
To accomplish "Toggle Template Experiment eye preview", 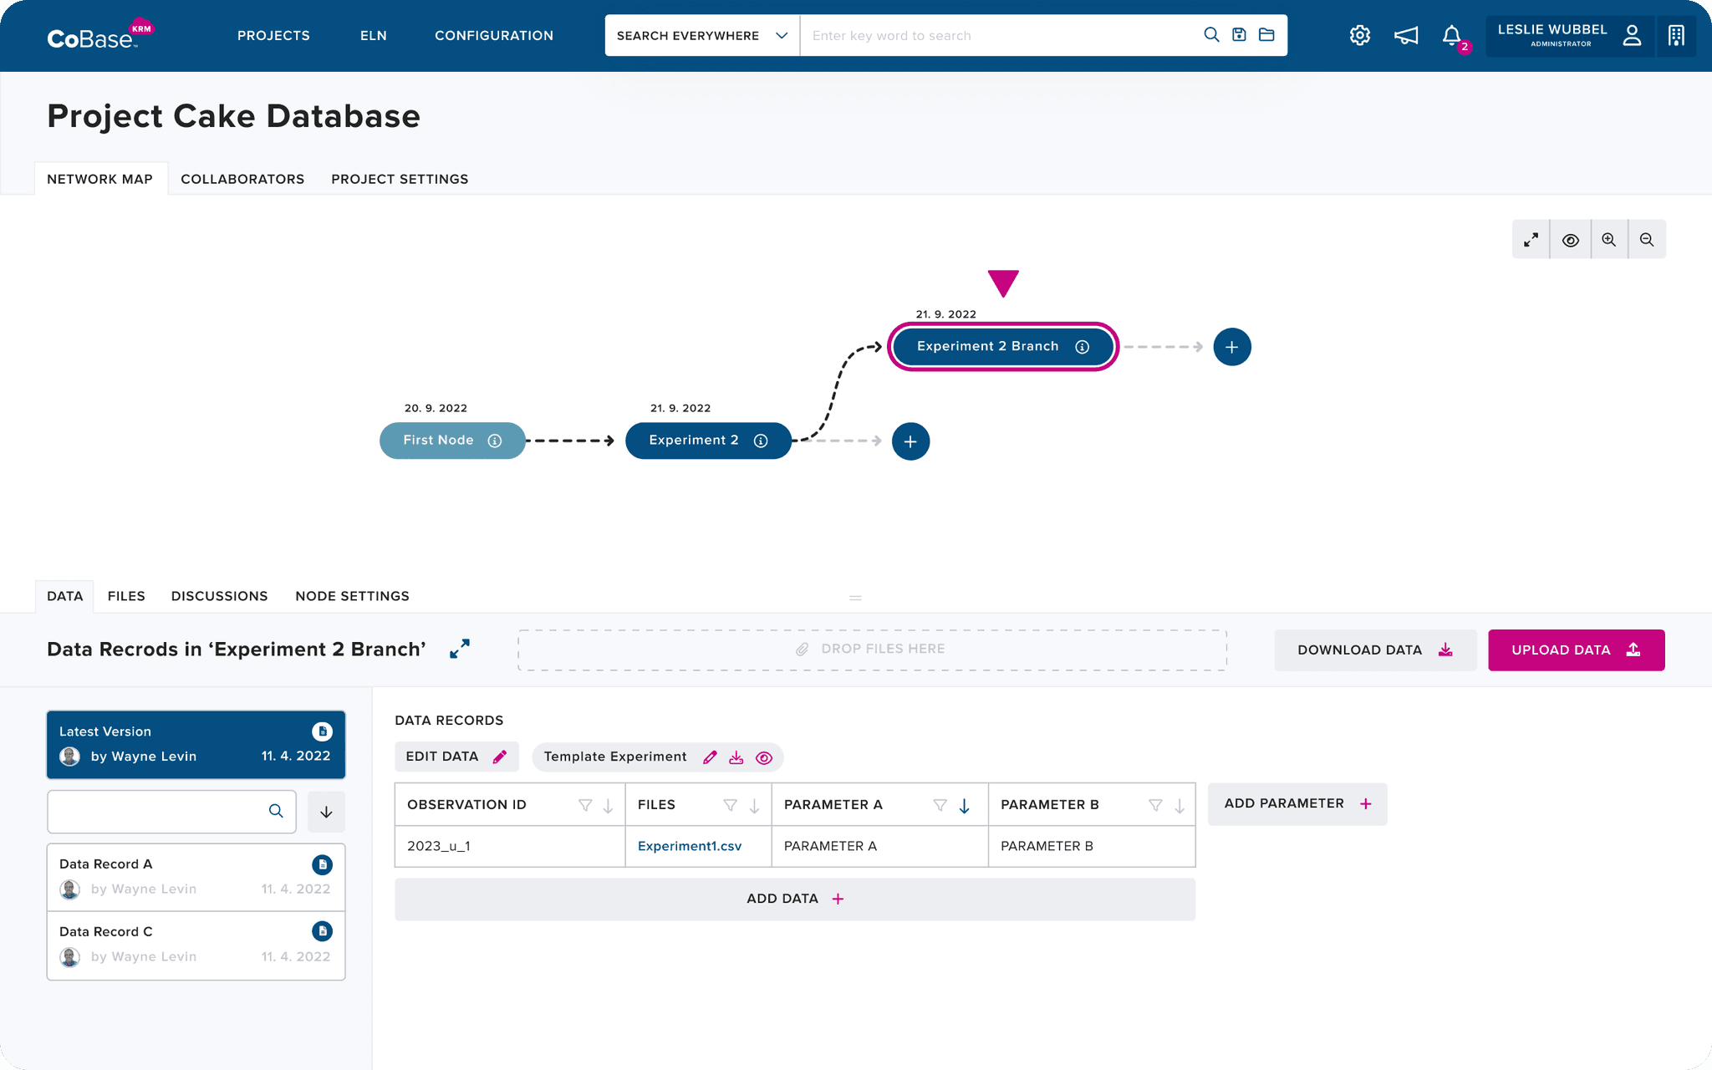I will [x=763, y=757].
